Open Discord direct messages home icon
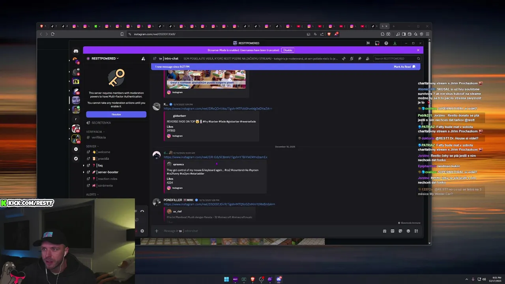The height and width of the screenshot is (284, 505). tap(76, 51)
